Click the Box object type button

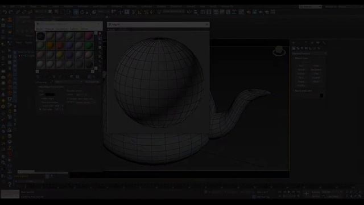(301, 66)
